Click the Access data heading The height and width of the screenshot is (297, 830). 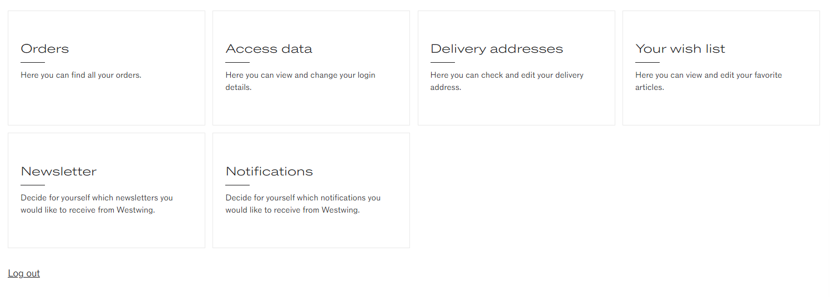(x=269, y=49)
